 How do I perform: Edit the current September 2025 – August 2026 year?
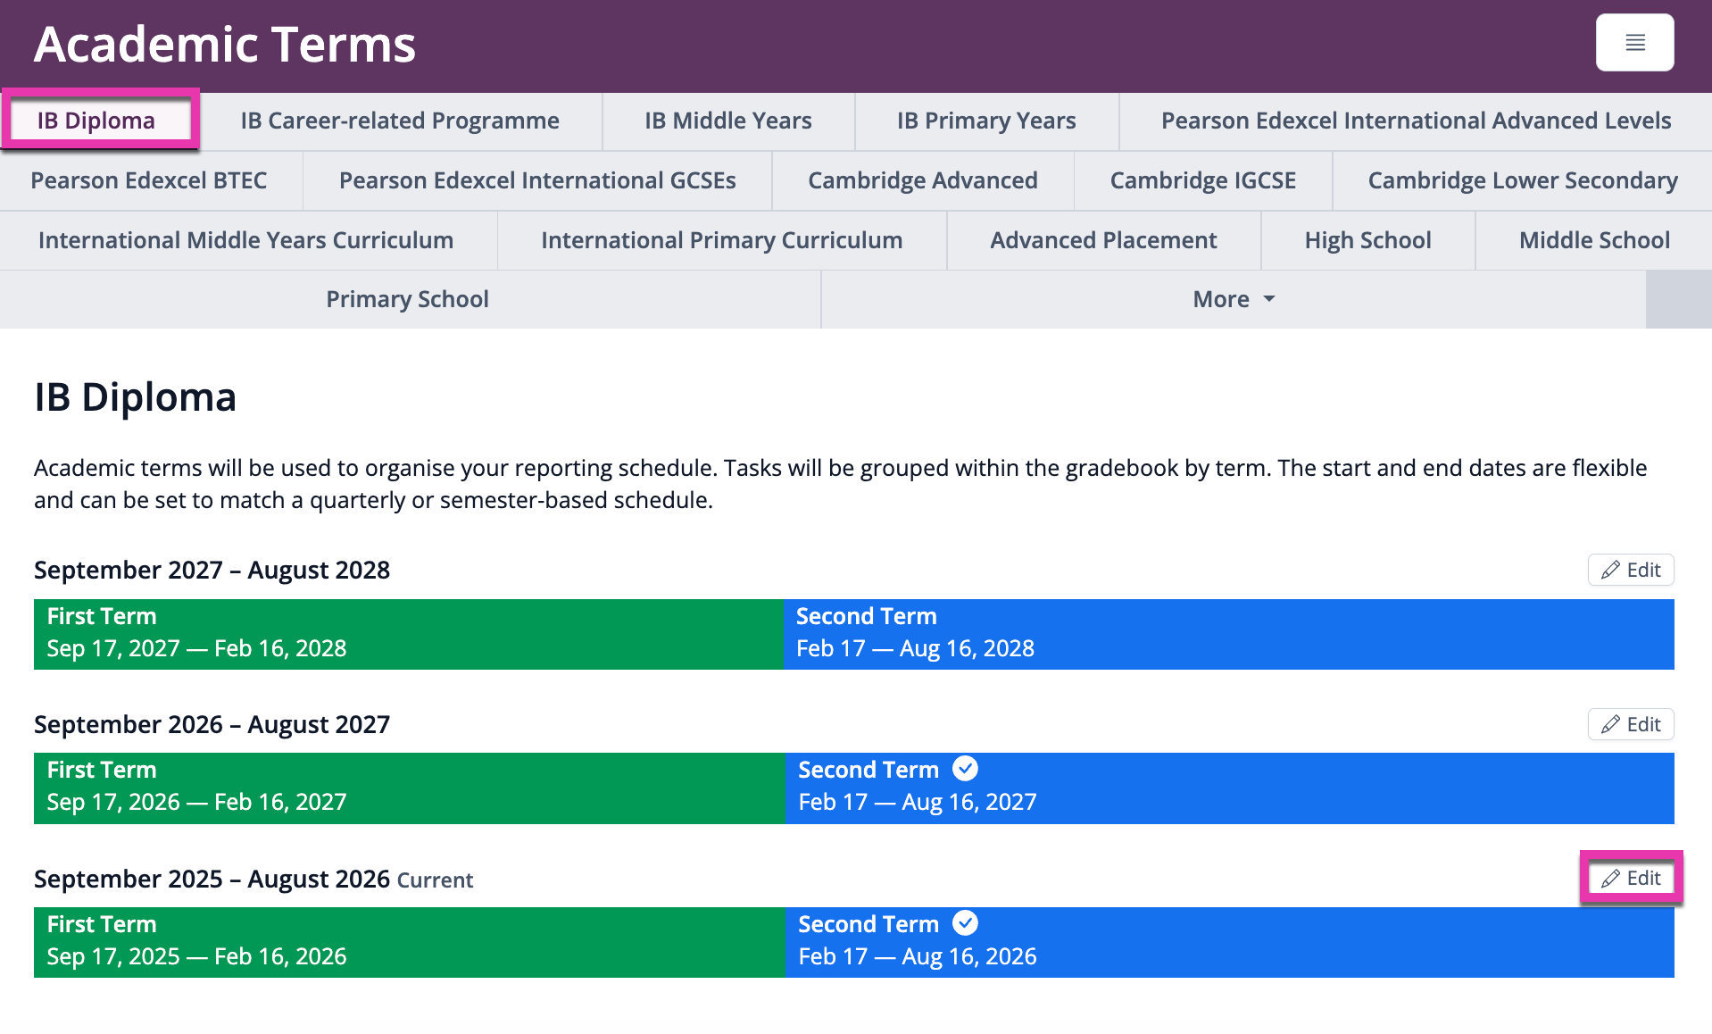[x=1631, y=878]
